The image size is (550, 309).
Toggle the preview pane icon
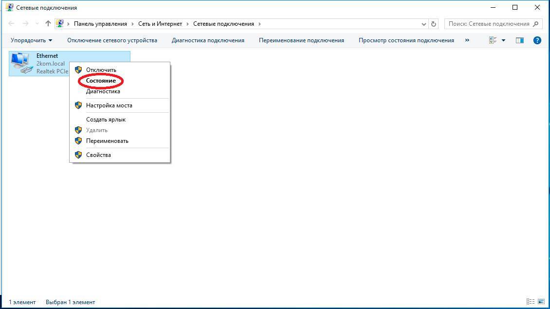(x=519, y=40)
